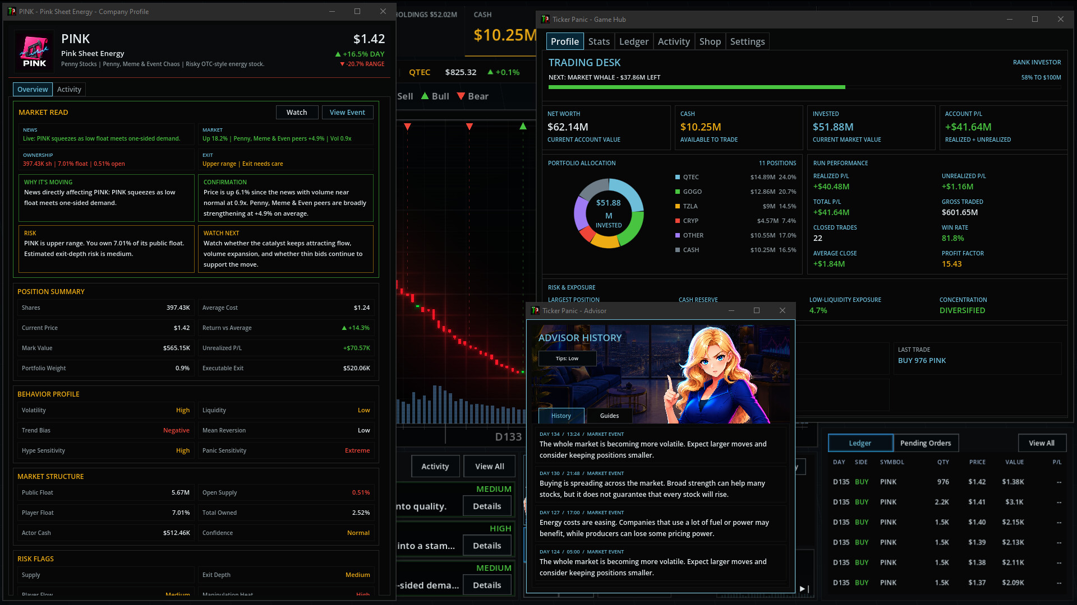The width and height of the screenshot is (1077, 605).
Task: Click the LAST TRADE BUY 976 PINK text
Action: (922, 361)
